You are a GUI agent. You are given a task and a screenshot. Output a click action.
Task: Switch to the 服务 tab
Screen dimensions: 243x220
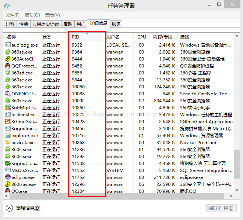pos(116,24)
